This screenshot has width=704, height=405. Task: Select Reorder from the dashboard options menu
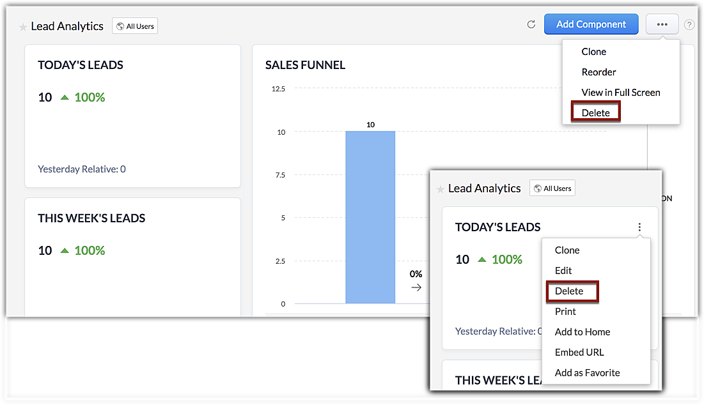pos(598,72)
